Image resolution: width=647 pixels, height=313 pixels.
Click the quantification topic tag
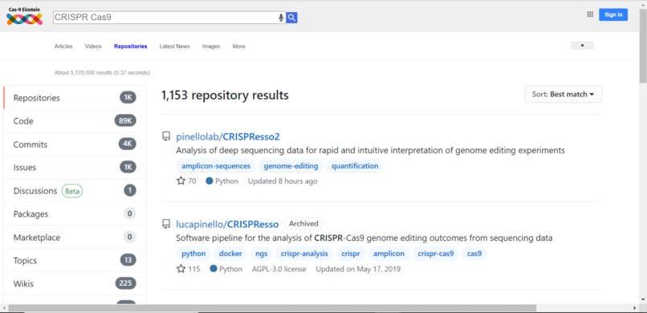[x=355, y=166]
